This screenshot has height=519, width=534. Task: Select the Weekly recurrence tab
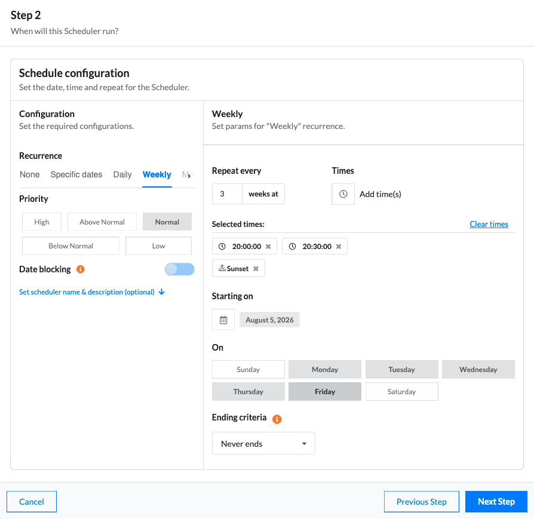157,175
